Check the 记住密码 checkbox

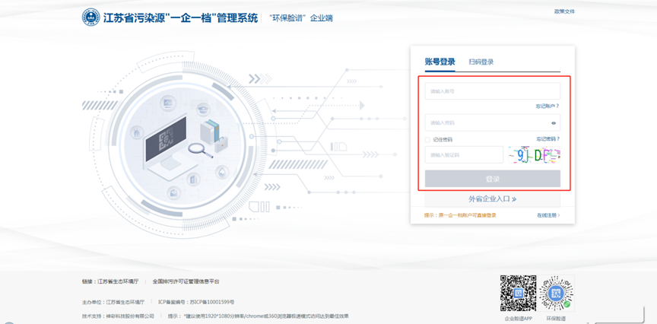[428, 139]
